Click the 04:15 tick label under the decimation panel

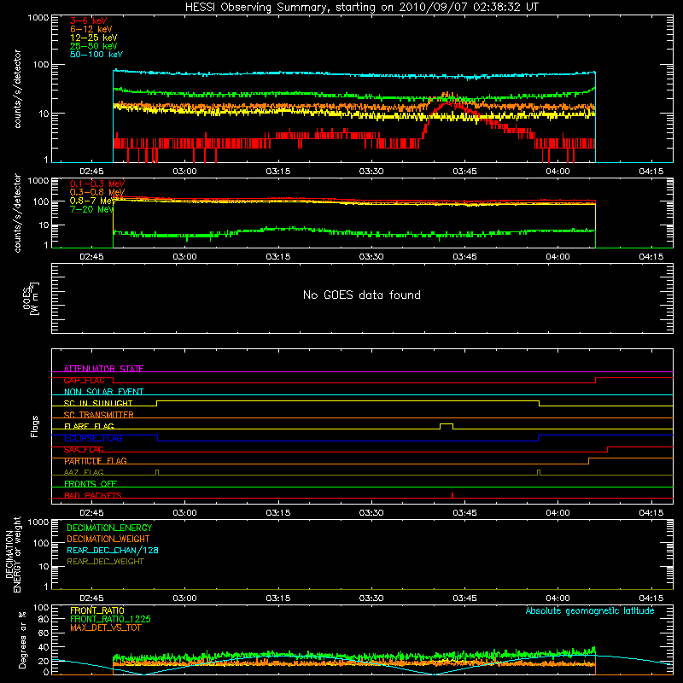point(651,598)
